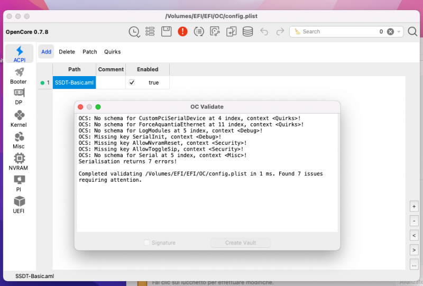The image size is (423, 286).
Task: Click the broom icon in search field
Action: click(x=297, y=32)
